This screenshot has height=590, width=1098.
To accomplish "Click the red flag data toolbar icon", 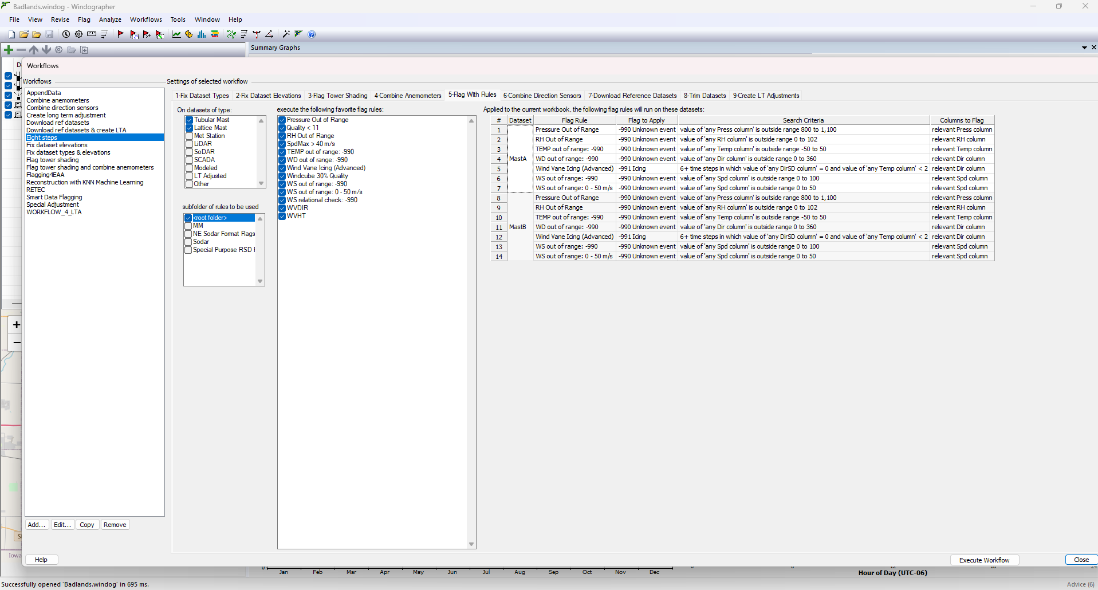I will click(x=120, y=34).
